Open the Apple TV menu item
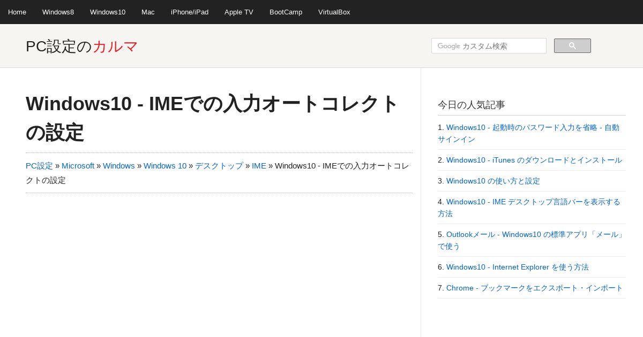The width and height of the screenshot is (643, 337). [x=239, y=12]
